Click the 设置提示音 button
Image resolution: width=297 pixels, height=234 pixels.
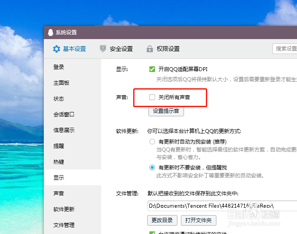coord(166,111)
